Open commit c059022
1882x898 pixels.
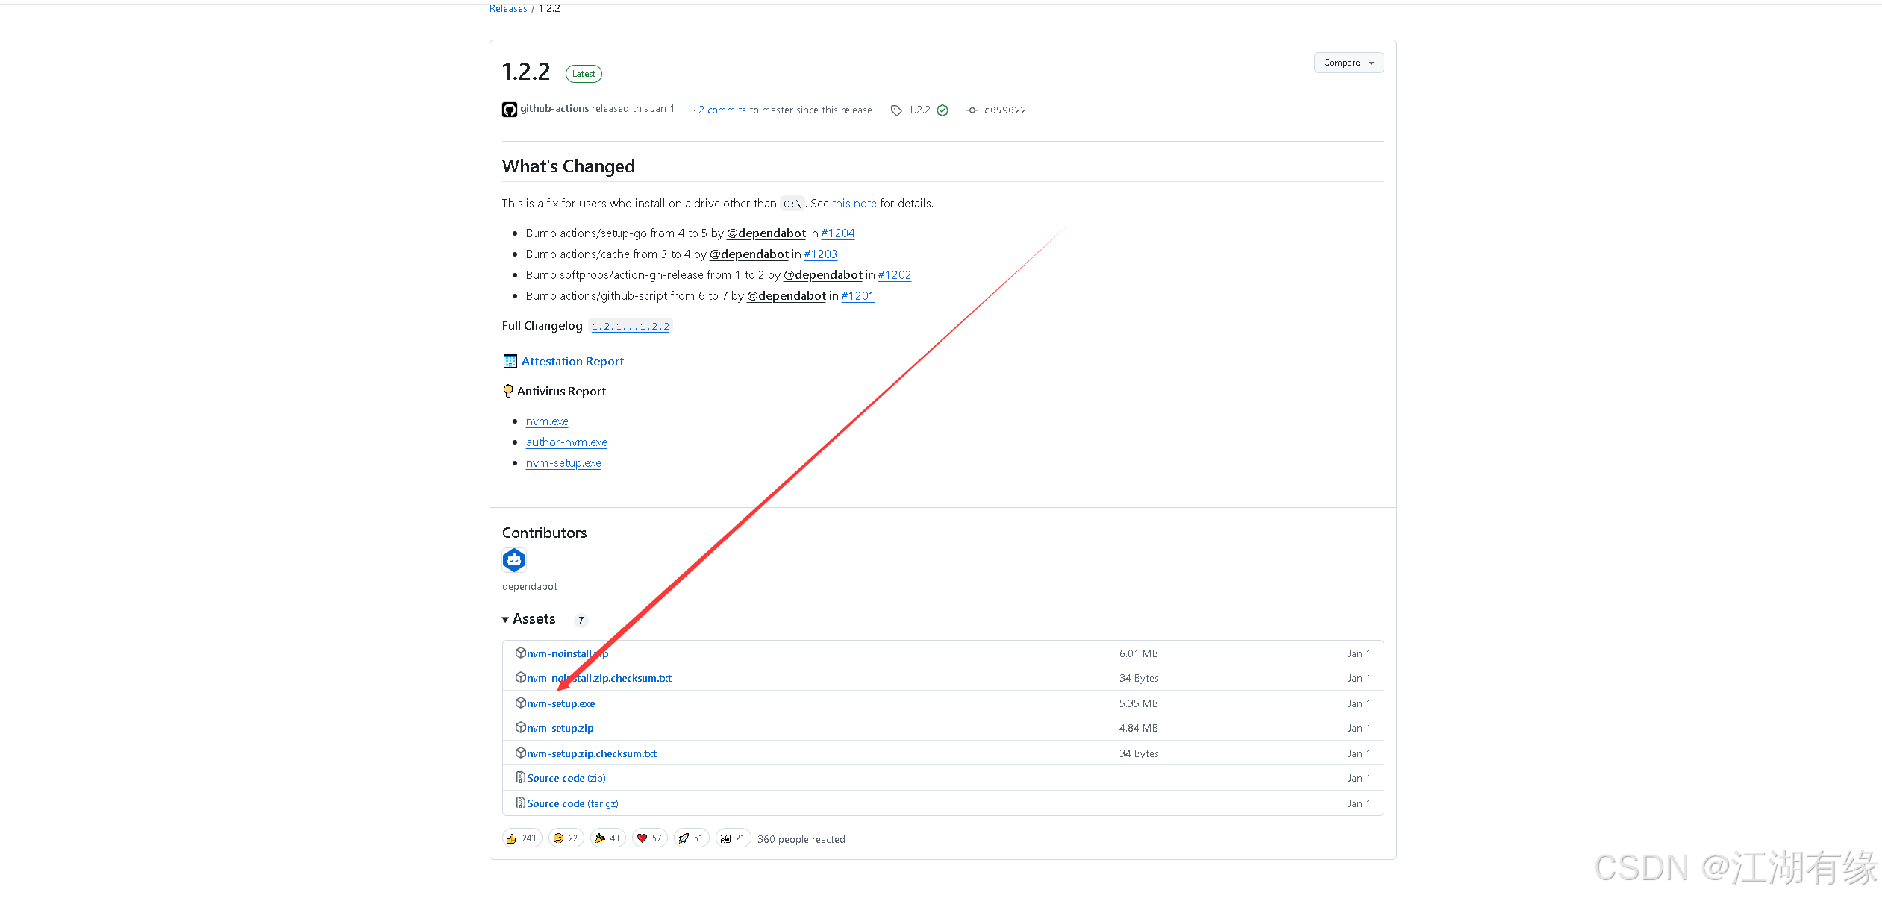pyautogui.click(x=1004, y=110)
